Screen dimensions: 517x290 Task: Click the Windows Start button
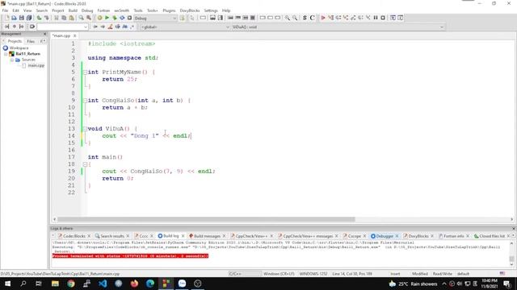(x=7, y=284)
